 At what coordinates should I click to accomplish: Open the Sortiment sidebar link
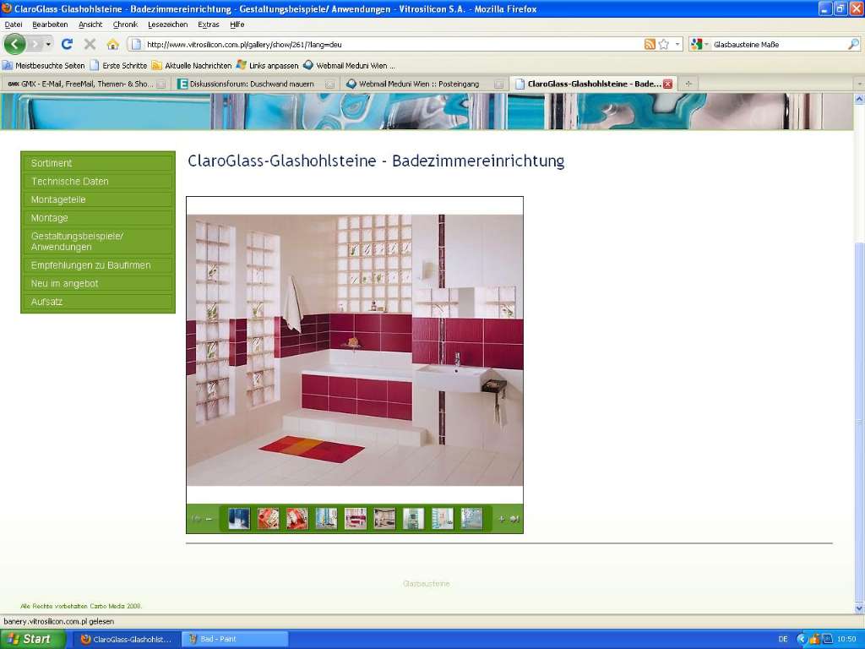click(x=98, y=163)
